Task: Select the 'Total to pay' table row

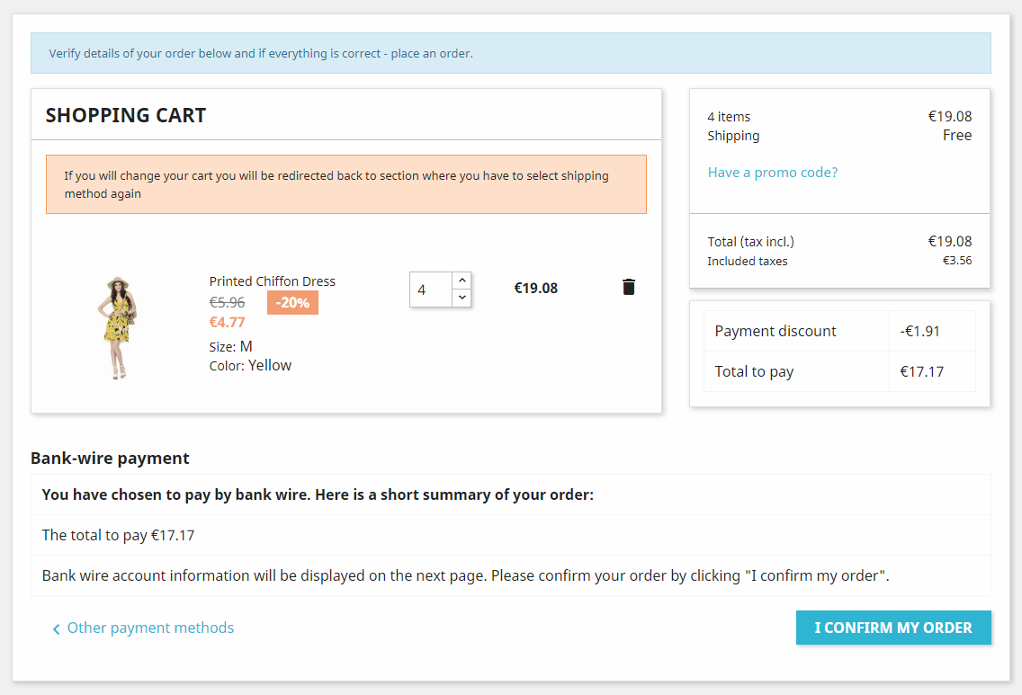Action: (x=838, y=371)
